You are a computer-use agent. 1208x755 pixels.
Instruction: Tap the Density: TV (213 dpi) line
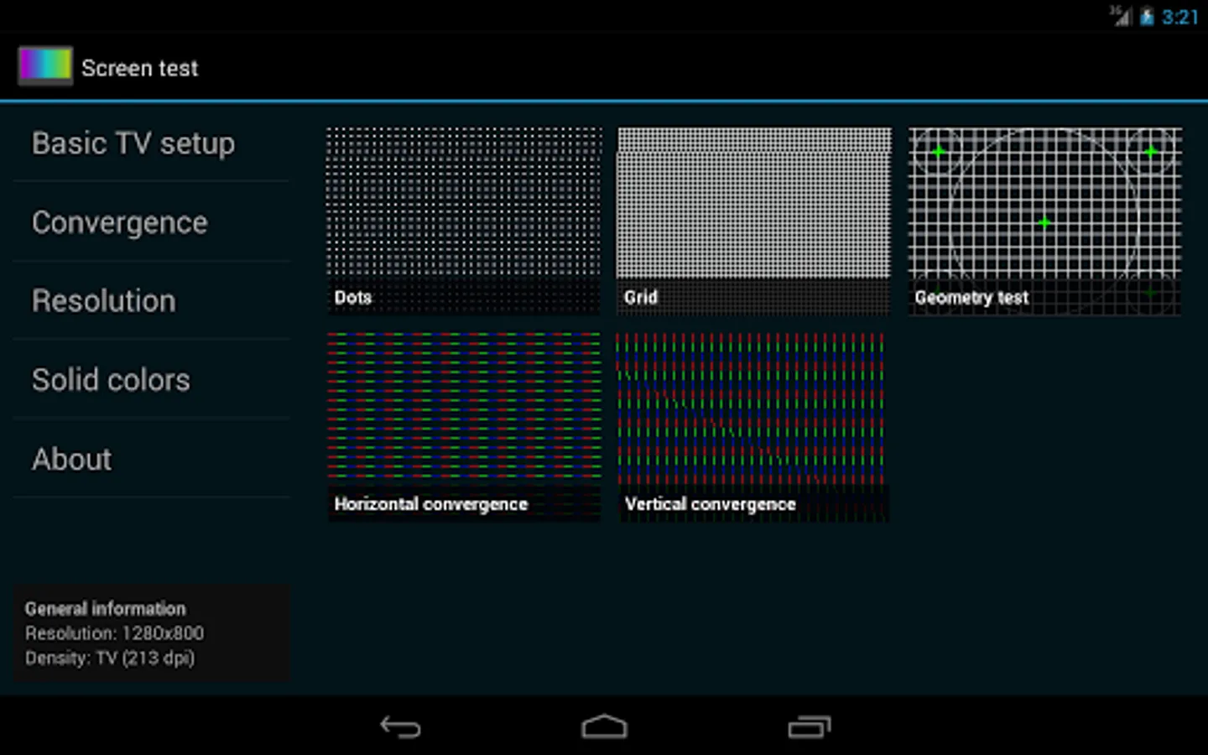coord(110,658)
